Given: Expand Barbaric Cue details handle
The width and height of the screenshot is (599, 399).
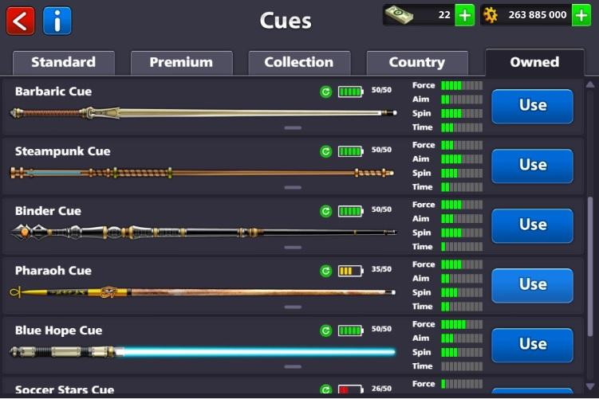Looking at the screenshot, I should (293, 127).
